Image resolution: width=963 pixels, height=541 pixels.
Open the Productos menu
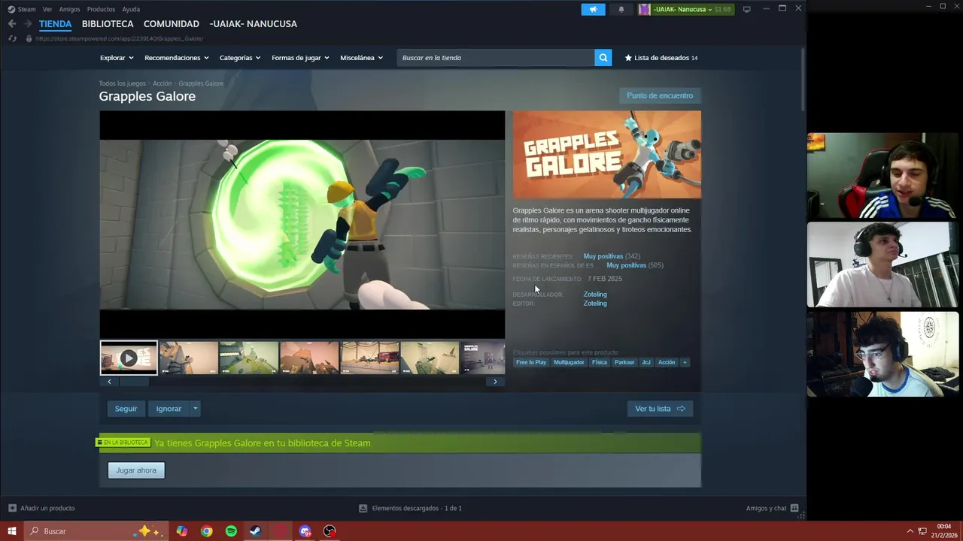[x=101, y=9]
